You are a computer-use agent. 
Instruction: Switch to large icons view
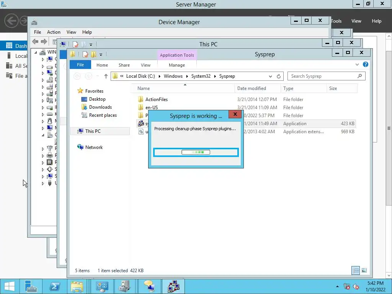[364, 270]
